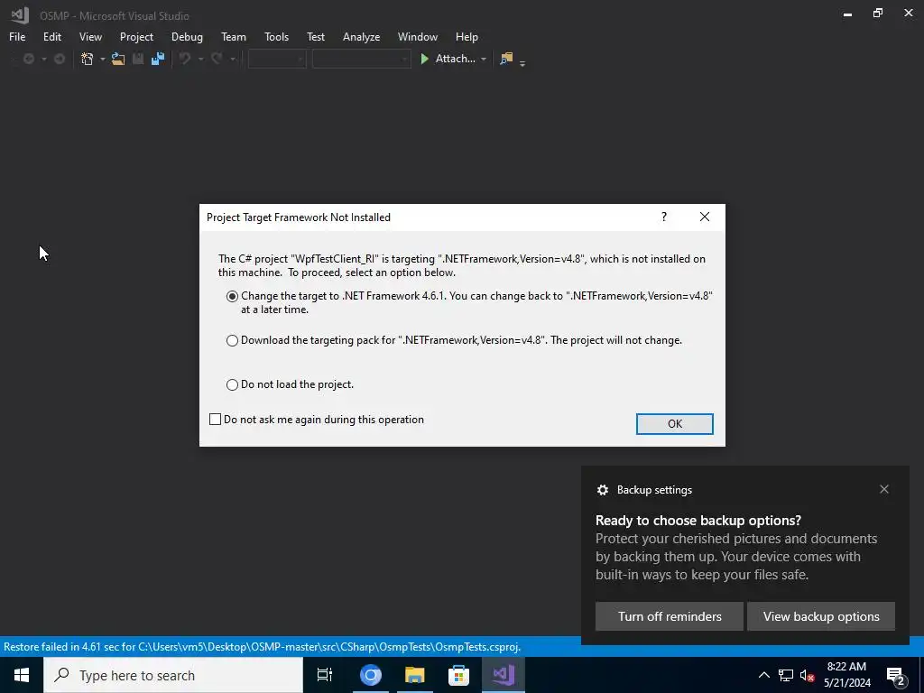Open the Debug menu
Image resolution: width=924 pixels, height=693 pixels.
tap(187, 36)
